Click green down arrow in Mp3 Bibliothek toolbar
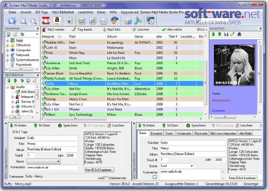This screenshot has height=191, width=268. (x=9, y=81)
